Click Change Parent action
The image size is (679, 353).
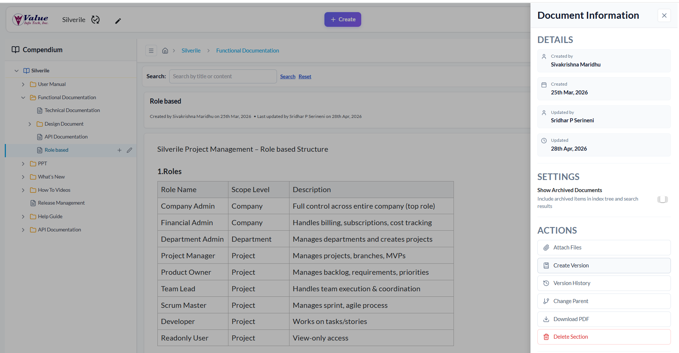[604, 301]
